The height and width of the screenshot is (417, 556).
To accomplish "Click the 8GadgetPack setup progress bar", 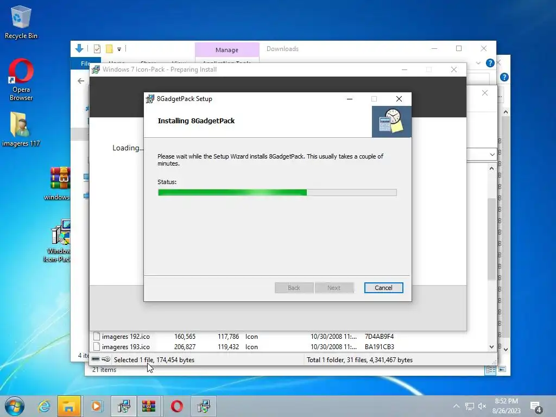I will [277, 193].
